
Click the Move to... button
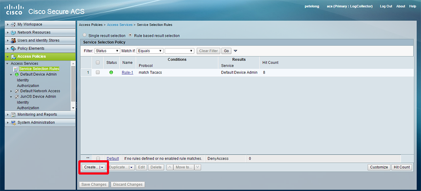pos(184,167)
